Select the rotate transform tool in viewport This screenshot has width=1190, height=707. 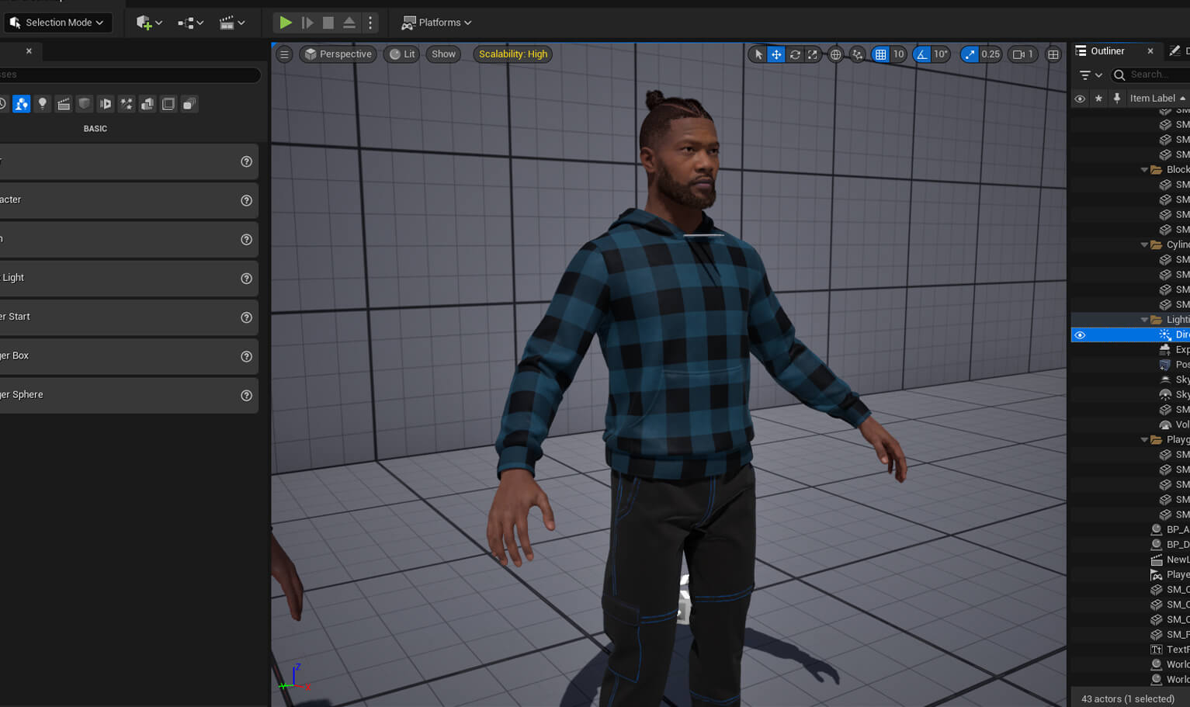click(794, 54)
